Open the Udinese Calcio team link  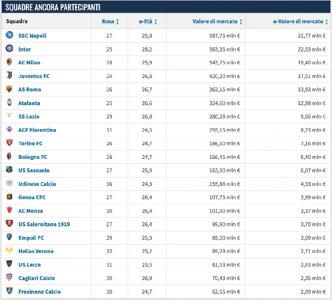click(37, 184)
